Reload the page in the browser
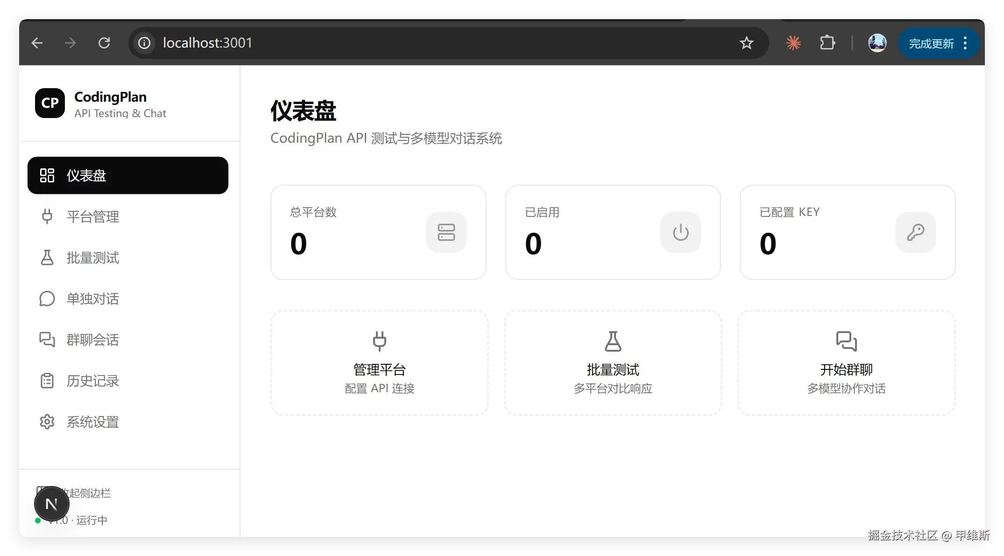Viewport: 1004px width, 556px height. [104, 43]
